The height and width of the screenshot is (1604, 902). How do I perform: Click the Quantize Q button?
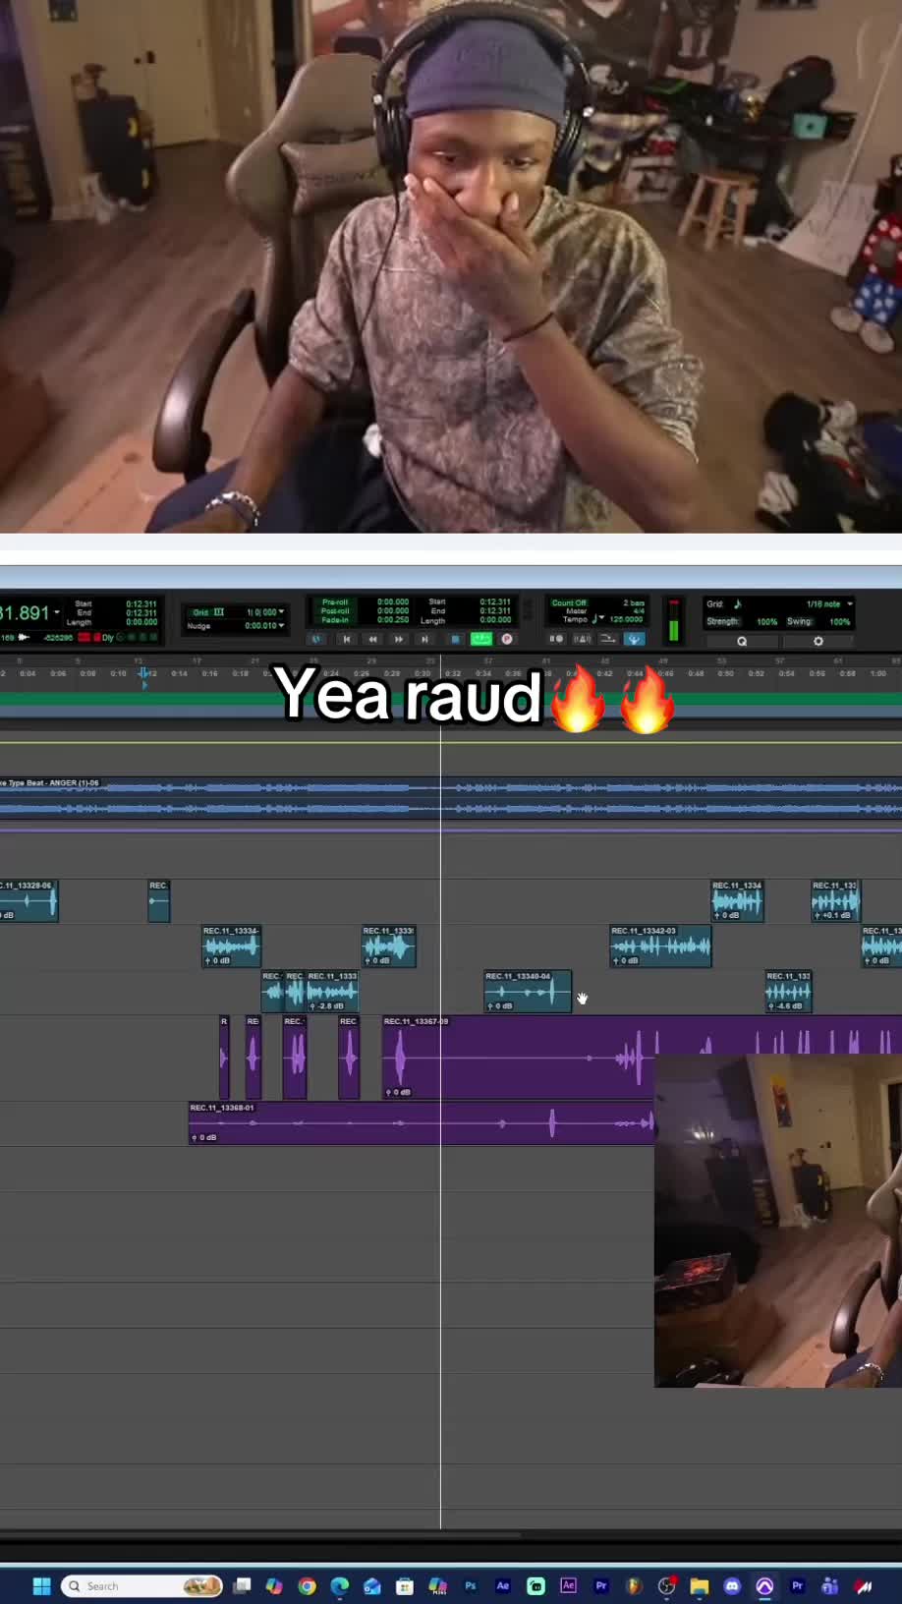742,642
